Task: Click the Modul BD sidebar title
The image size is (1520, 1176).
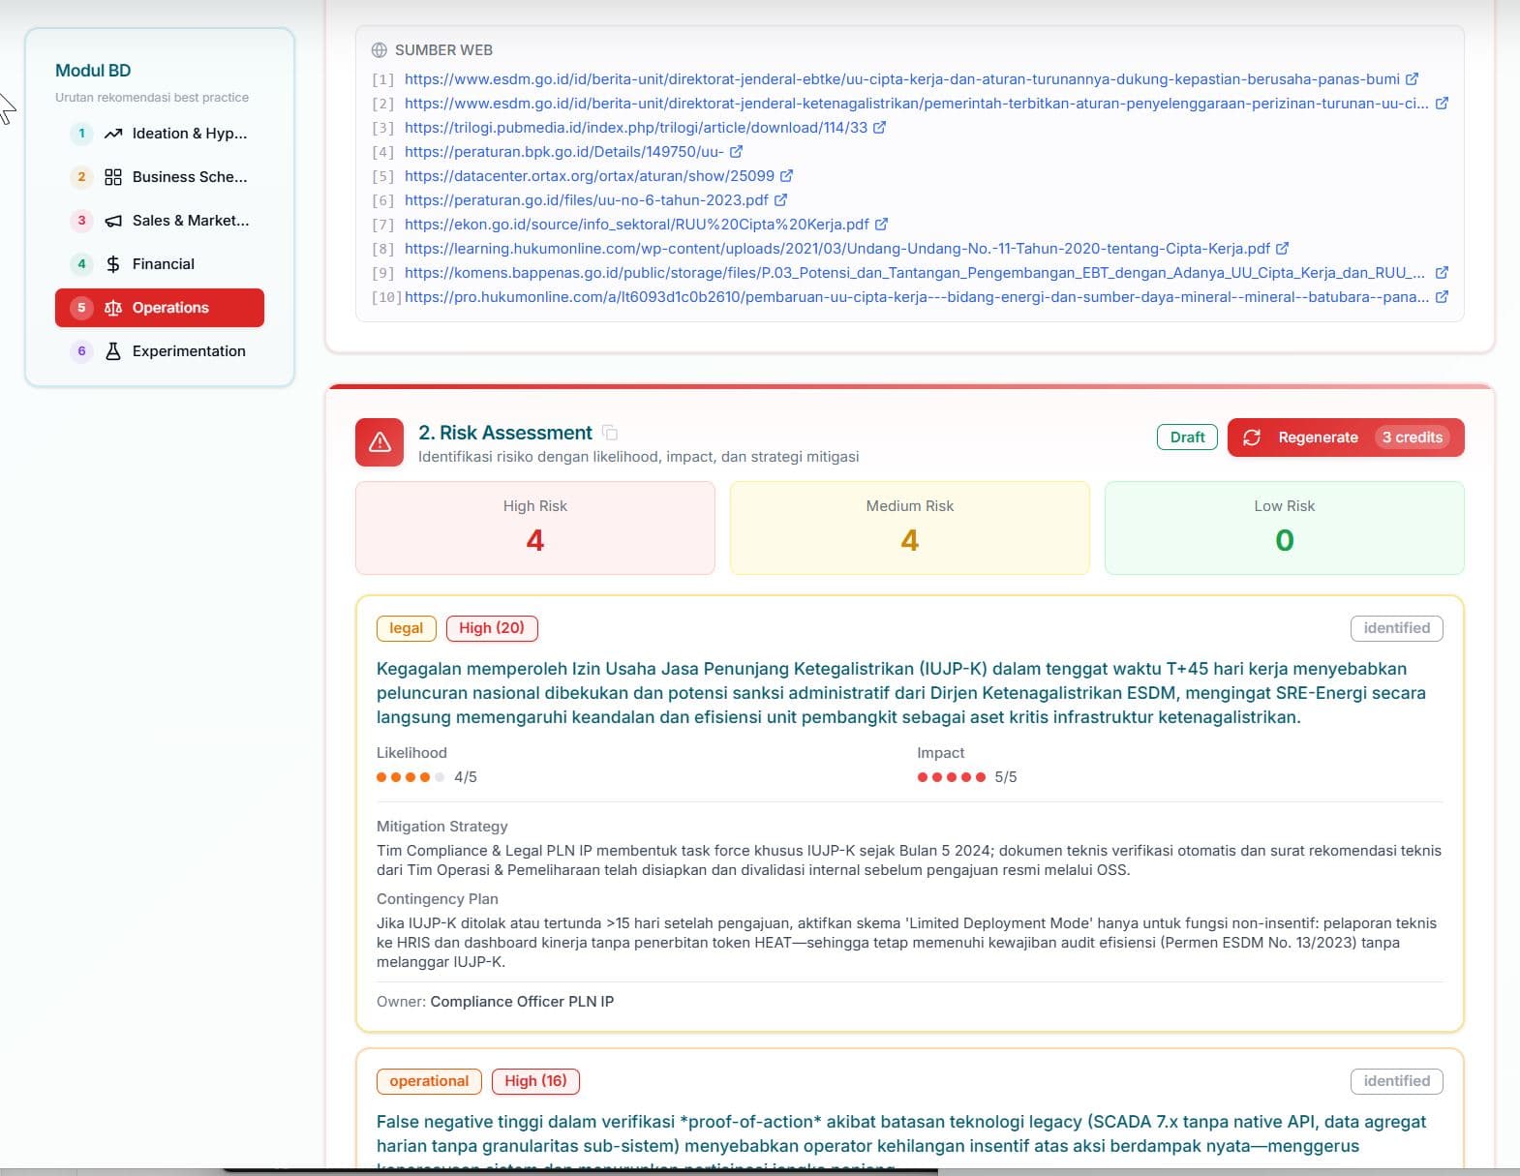Action: (93, 71)
